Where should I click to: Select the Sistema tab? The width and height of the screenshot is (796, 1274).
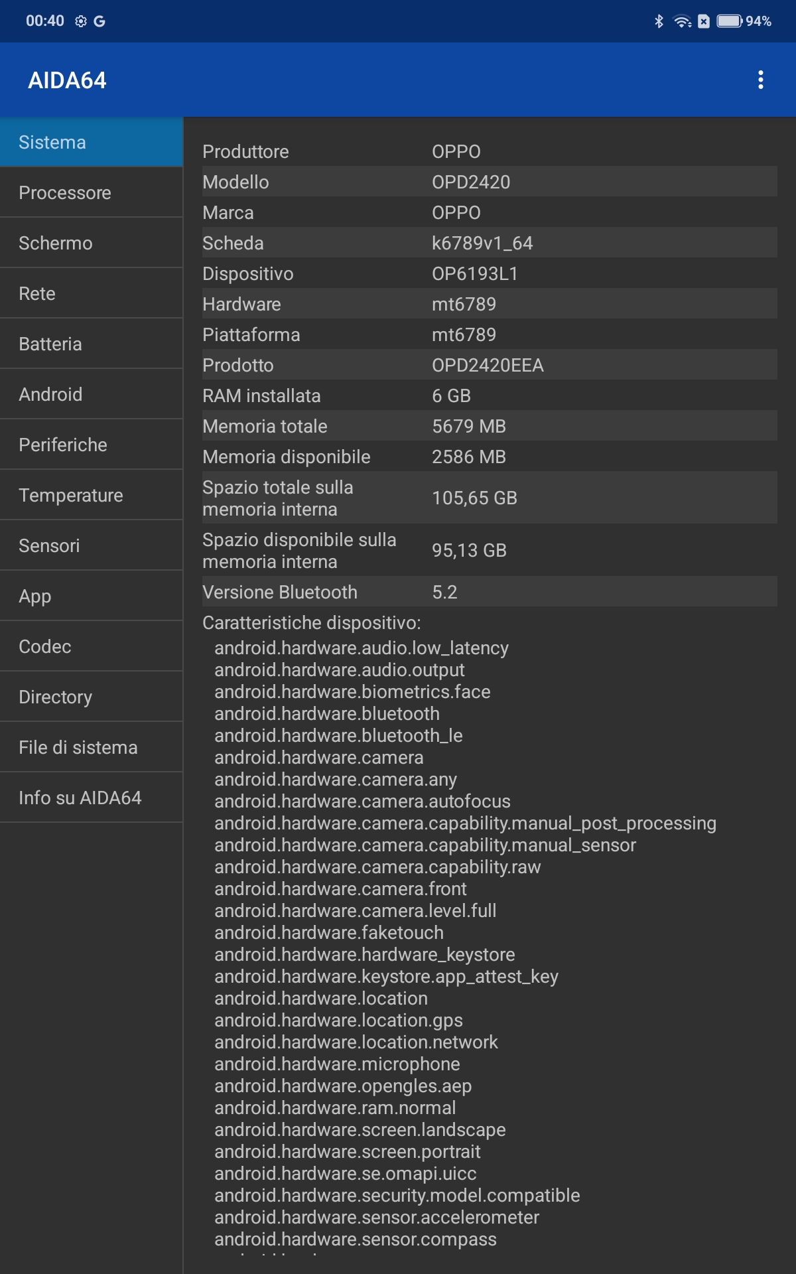click(92, 142)
